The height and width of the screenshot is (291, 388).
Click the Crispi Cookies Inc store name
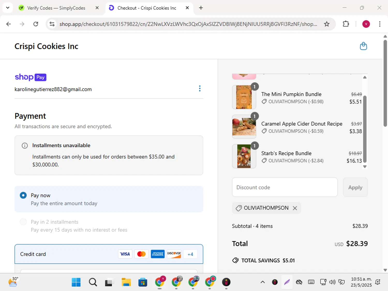click(x=46, y=46)
